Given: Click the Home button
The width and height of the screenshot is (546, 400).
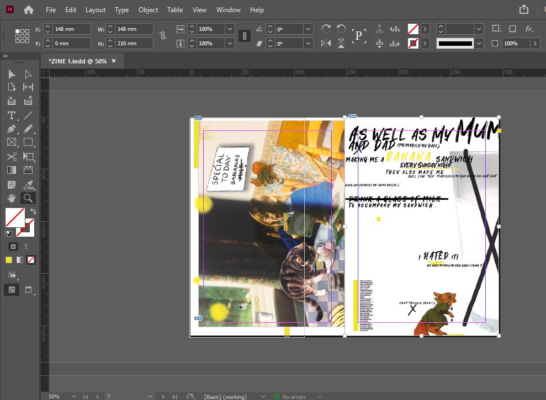Looking at the screenshot, I should point(29,10).
